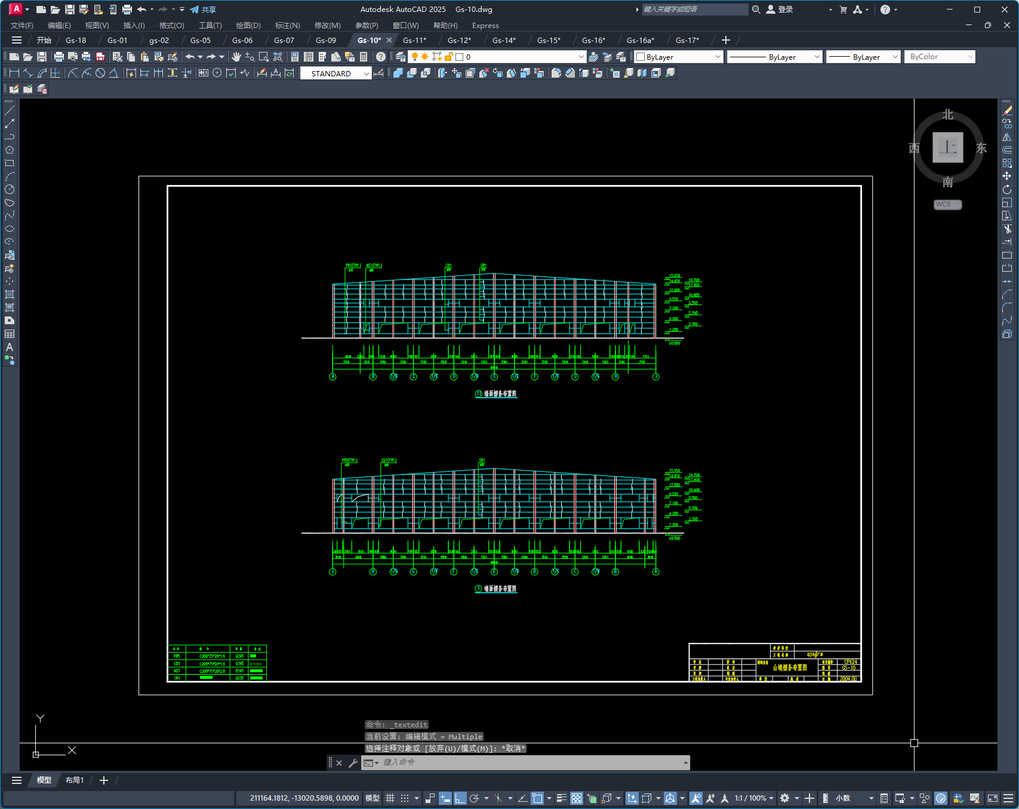Open the Hatch tool
This screenshot has width=1019, height=809.
coord(10,294)
